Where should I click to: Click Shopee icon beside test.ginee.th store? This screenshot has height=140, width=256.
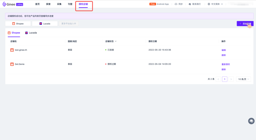12,50
